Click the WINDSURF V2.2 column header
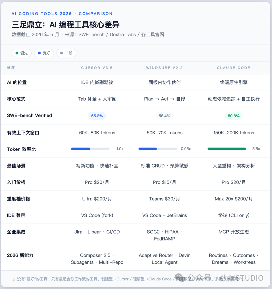The height and width of the screenshot is (289, 272). pos(164,68)
